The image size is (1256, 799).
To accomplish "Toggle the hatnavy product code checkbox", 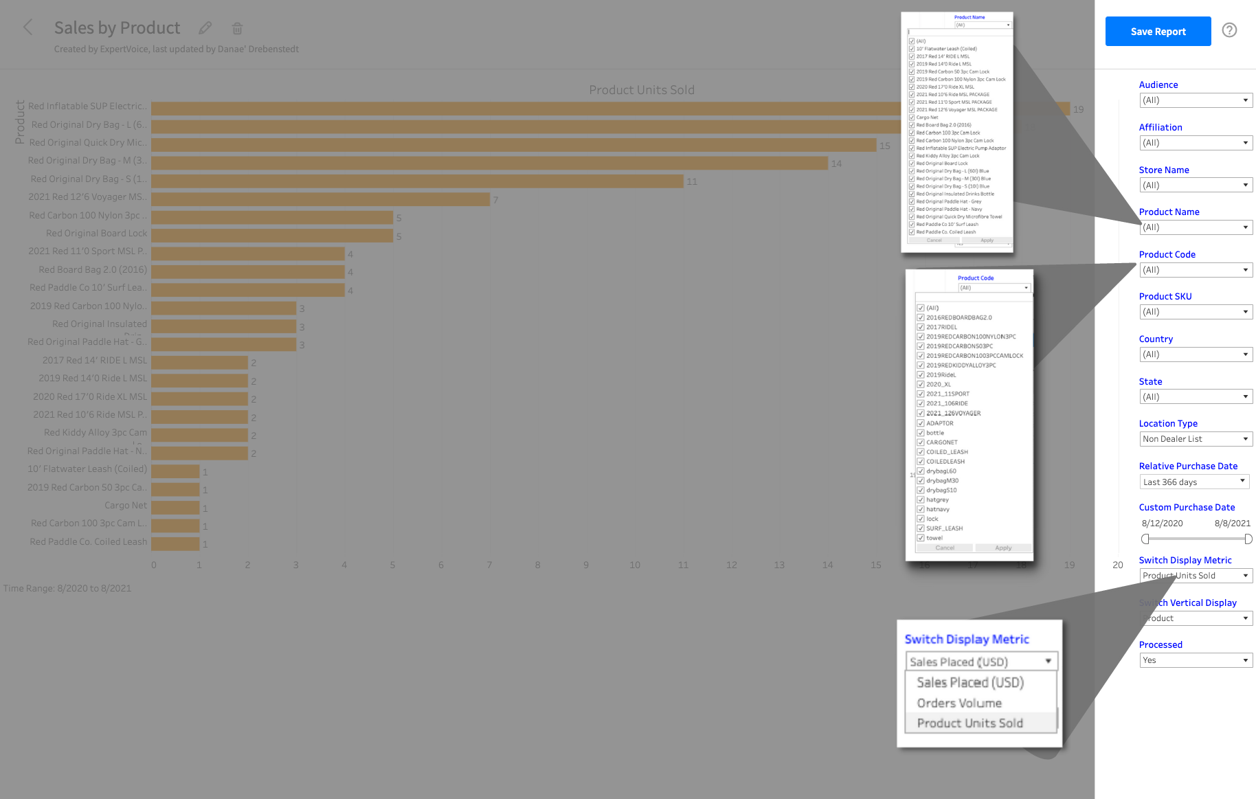I will [x=921, y=509].
